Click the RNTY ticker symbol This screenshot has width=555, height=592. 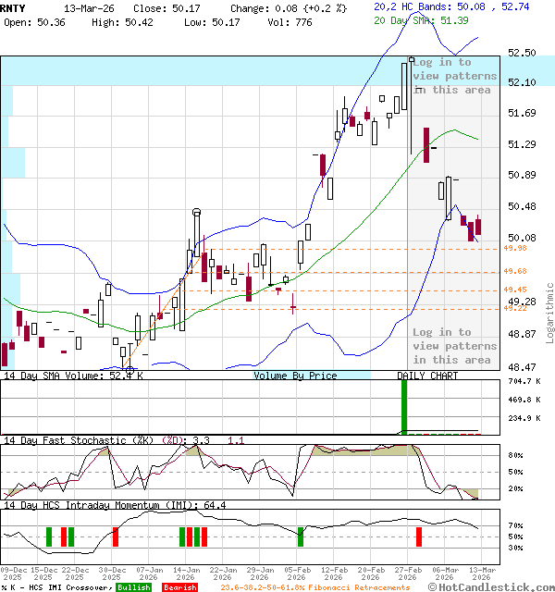[x=13, y=6]
